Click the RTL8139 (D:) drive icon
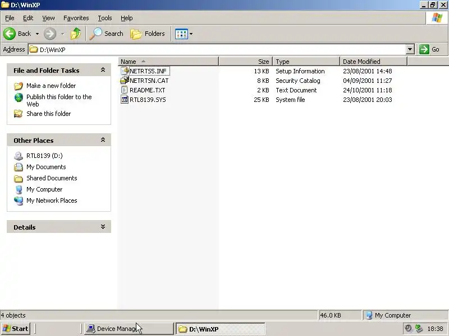The height and width of the screenshot is (336, 449). pyautogui.click(x=19, y=156)
